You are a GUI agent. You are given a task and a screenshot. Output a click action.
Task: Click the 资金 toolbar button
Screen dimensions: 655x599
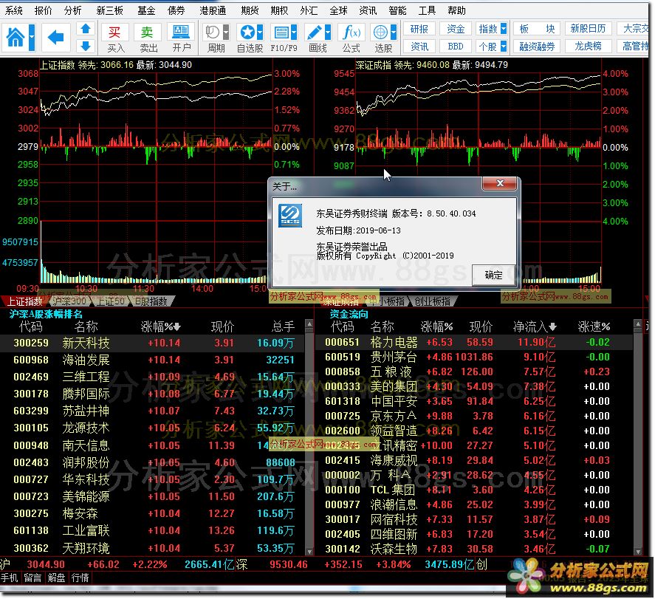(456, 29)
